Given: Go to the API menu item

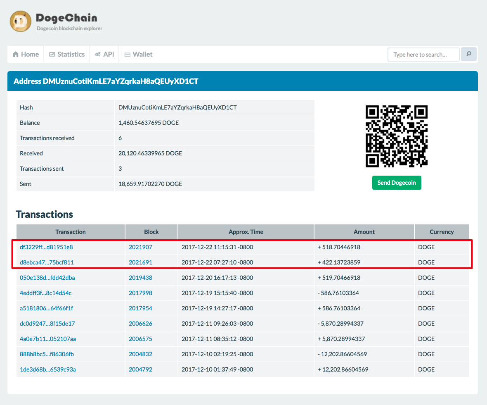Looking at the screenshot, I should [x=104, y=54].
